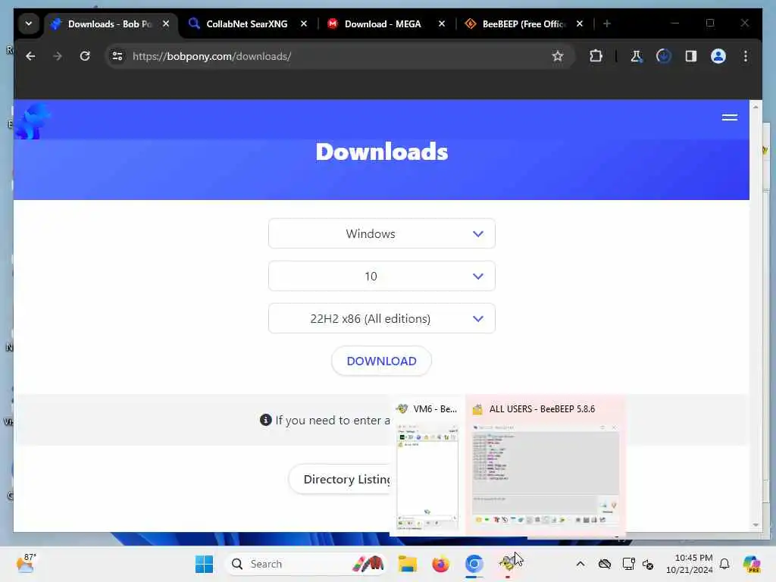The width and height of the screenshot is (776, 582).
Task: Open a new browser tab
Action: (607, 23)
